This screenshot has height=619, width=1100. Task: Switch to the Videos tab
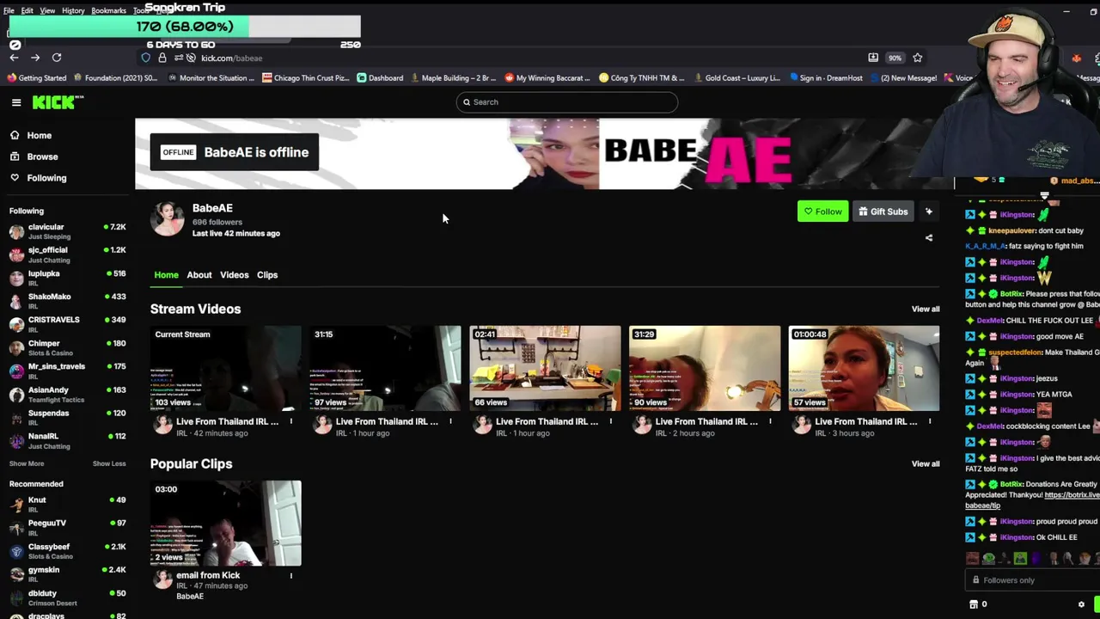[x=234, y=275]
